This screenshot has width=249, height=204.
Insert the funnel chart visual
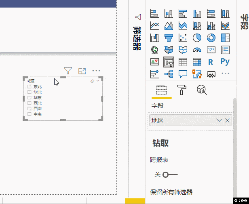tap(169, 38)
